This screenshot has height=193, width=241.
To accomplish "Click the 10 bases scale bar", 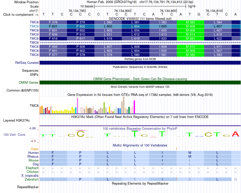I will coord(140,6).
